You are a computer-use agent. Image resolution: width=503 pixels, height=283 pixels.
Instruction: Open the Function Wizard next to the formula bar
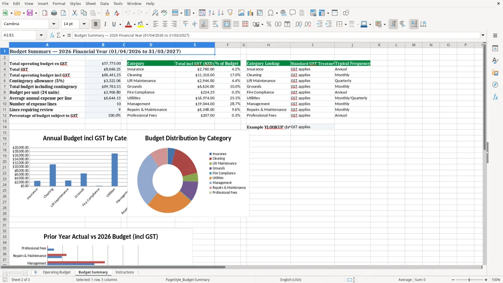tap(52, 35)
